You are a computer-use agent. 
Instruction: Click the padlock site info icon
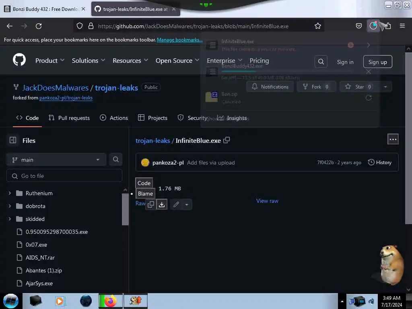[91, 26]
